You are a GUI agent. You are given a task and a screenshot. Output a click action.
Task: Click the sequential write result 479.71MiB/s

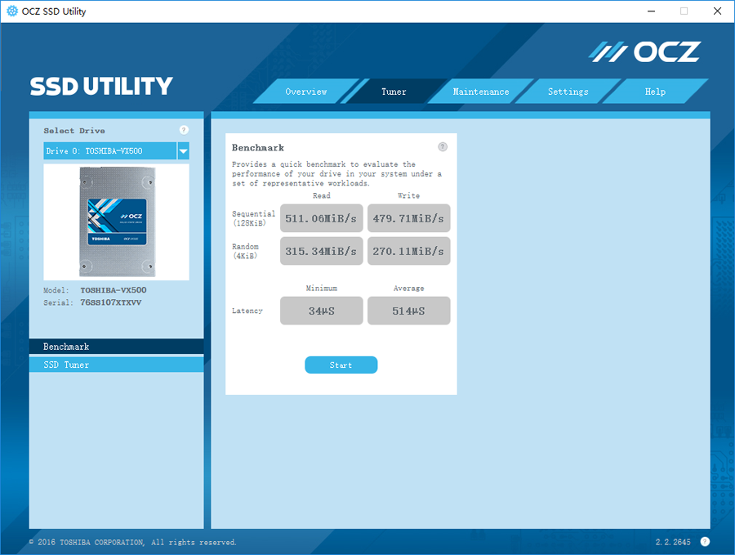(x=408, y=218)
